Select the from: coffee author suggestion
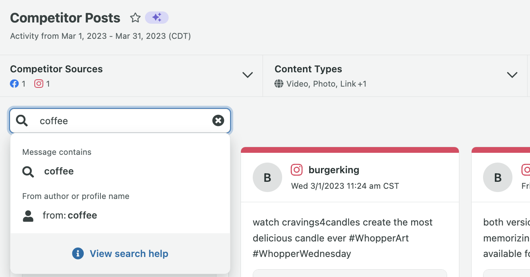Screen dimensions: 530x277 [70, 215]
